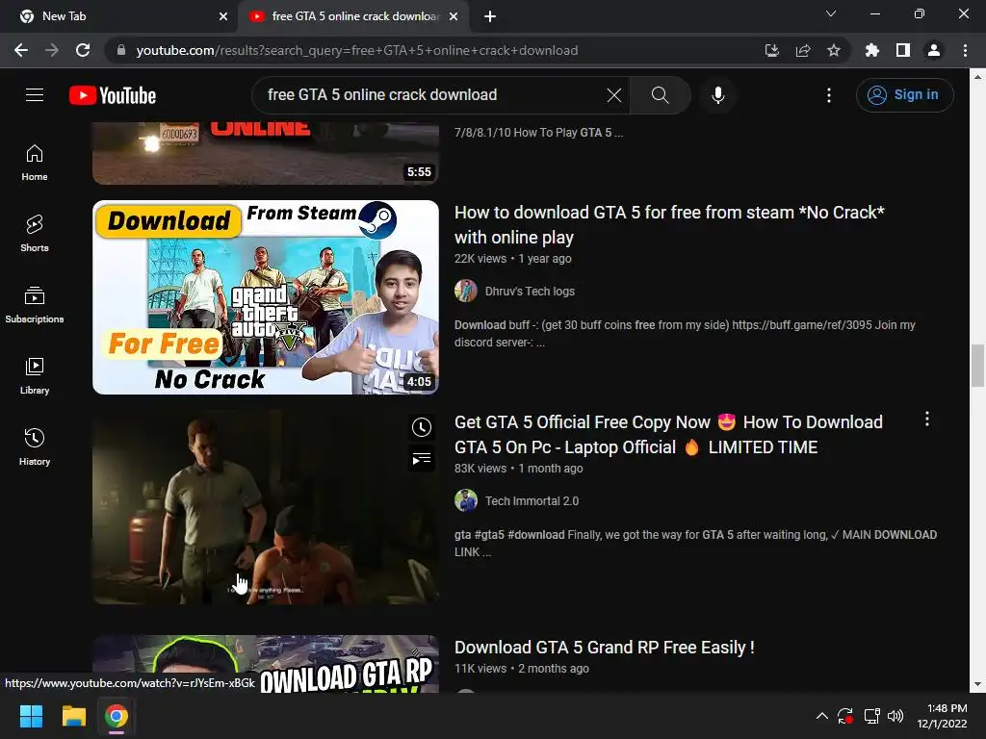Click '7/8/8.1/10 How To Play GTA 5' snippet
Image resolution: width=986 pixels, height=739 pixels.
[x=539, y=133]
